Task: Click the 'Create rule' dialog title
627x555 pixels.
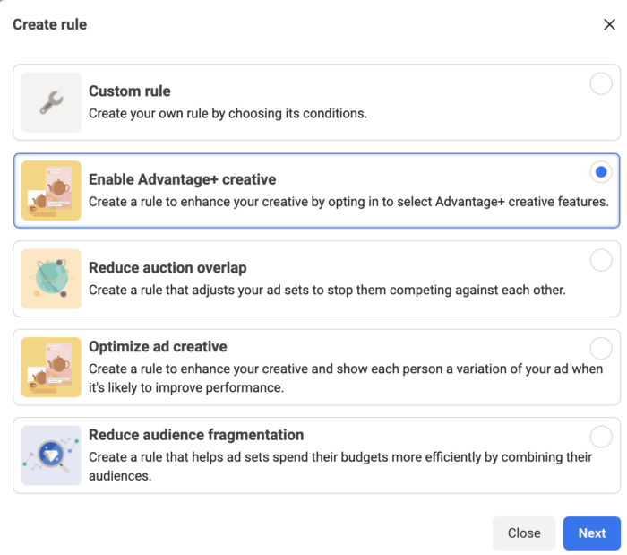Action: 50,24
